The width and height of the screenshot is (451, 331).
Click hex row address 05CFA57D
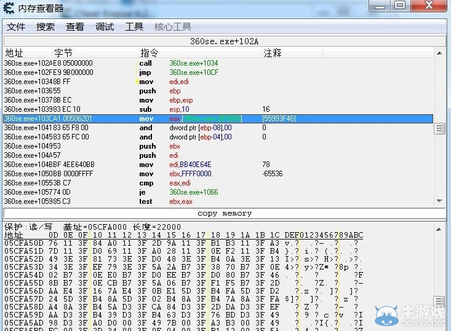(x=24, y=299)
